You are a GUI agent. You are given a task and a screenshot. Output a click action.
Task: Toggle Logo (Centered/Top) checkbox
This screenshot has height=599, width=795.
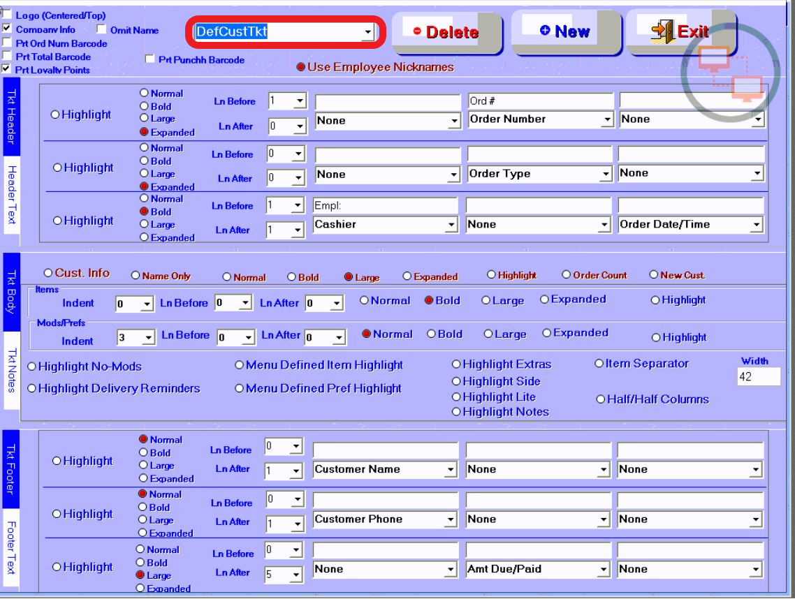[6, 15]
